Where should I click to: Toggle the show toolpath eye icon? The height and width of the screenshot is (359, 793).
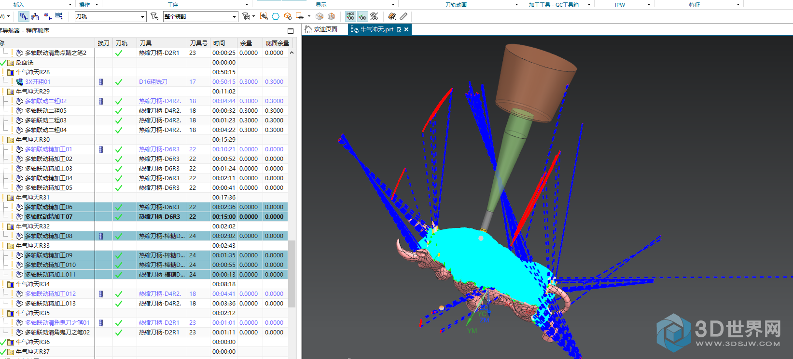pos(362,16)
